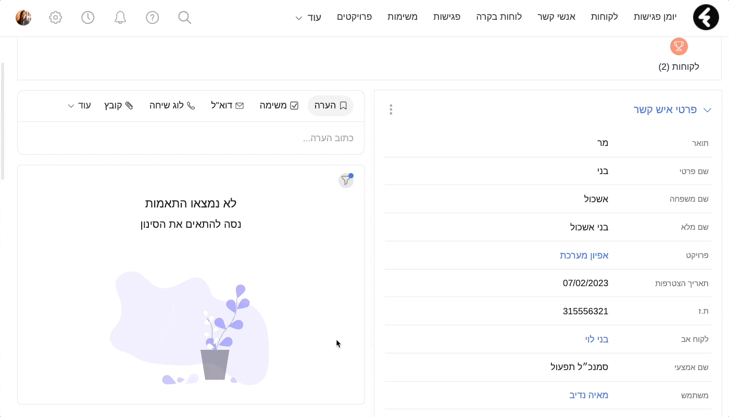Open the notifications bell icon
This screenshot has width=729, height=417.
click(120, 18)
